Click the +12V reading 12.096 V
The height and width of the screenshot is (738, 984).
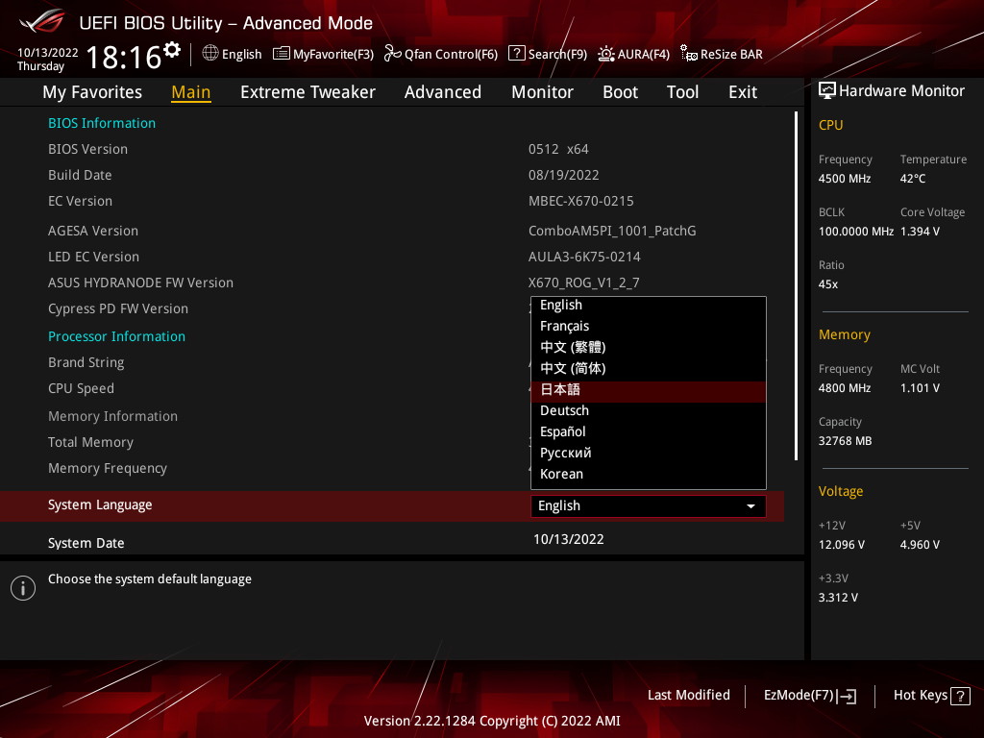pyautogui.click(x=841, y=545)
